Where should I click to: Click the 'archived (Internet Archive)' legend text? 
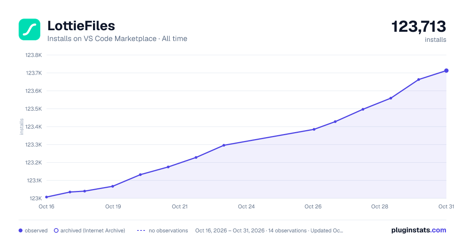93,230
